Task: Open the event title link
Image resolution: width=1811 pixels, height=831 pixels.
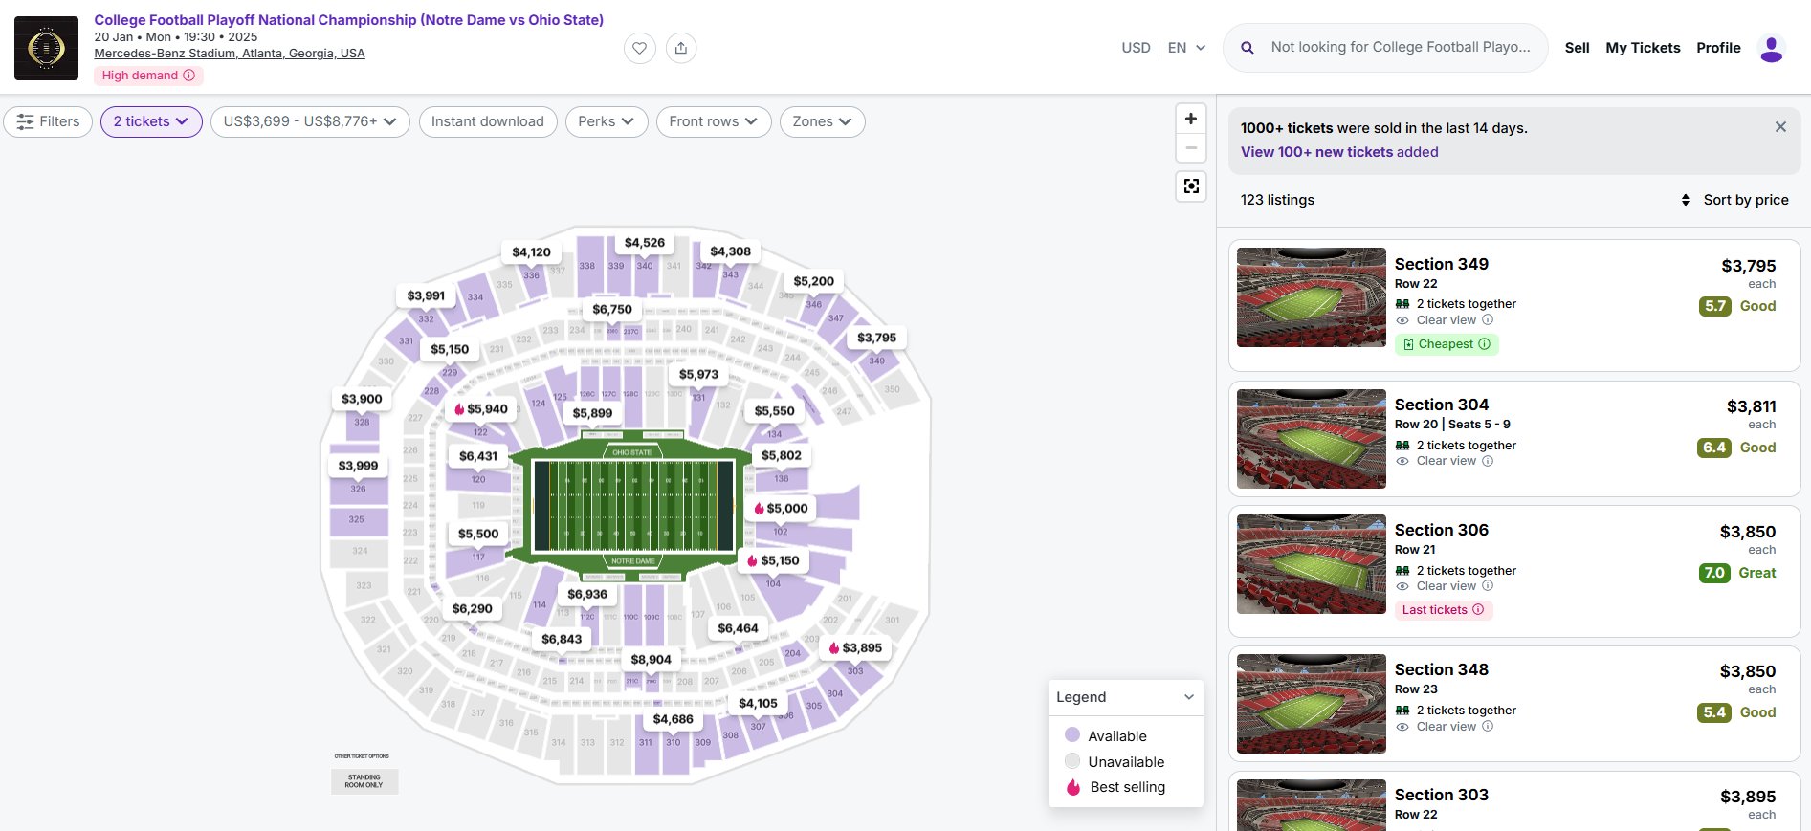Action: 348,20
